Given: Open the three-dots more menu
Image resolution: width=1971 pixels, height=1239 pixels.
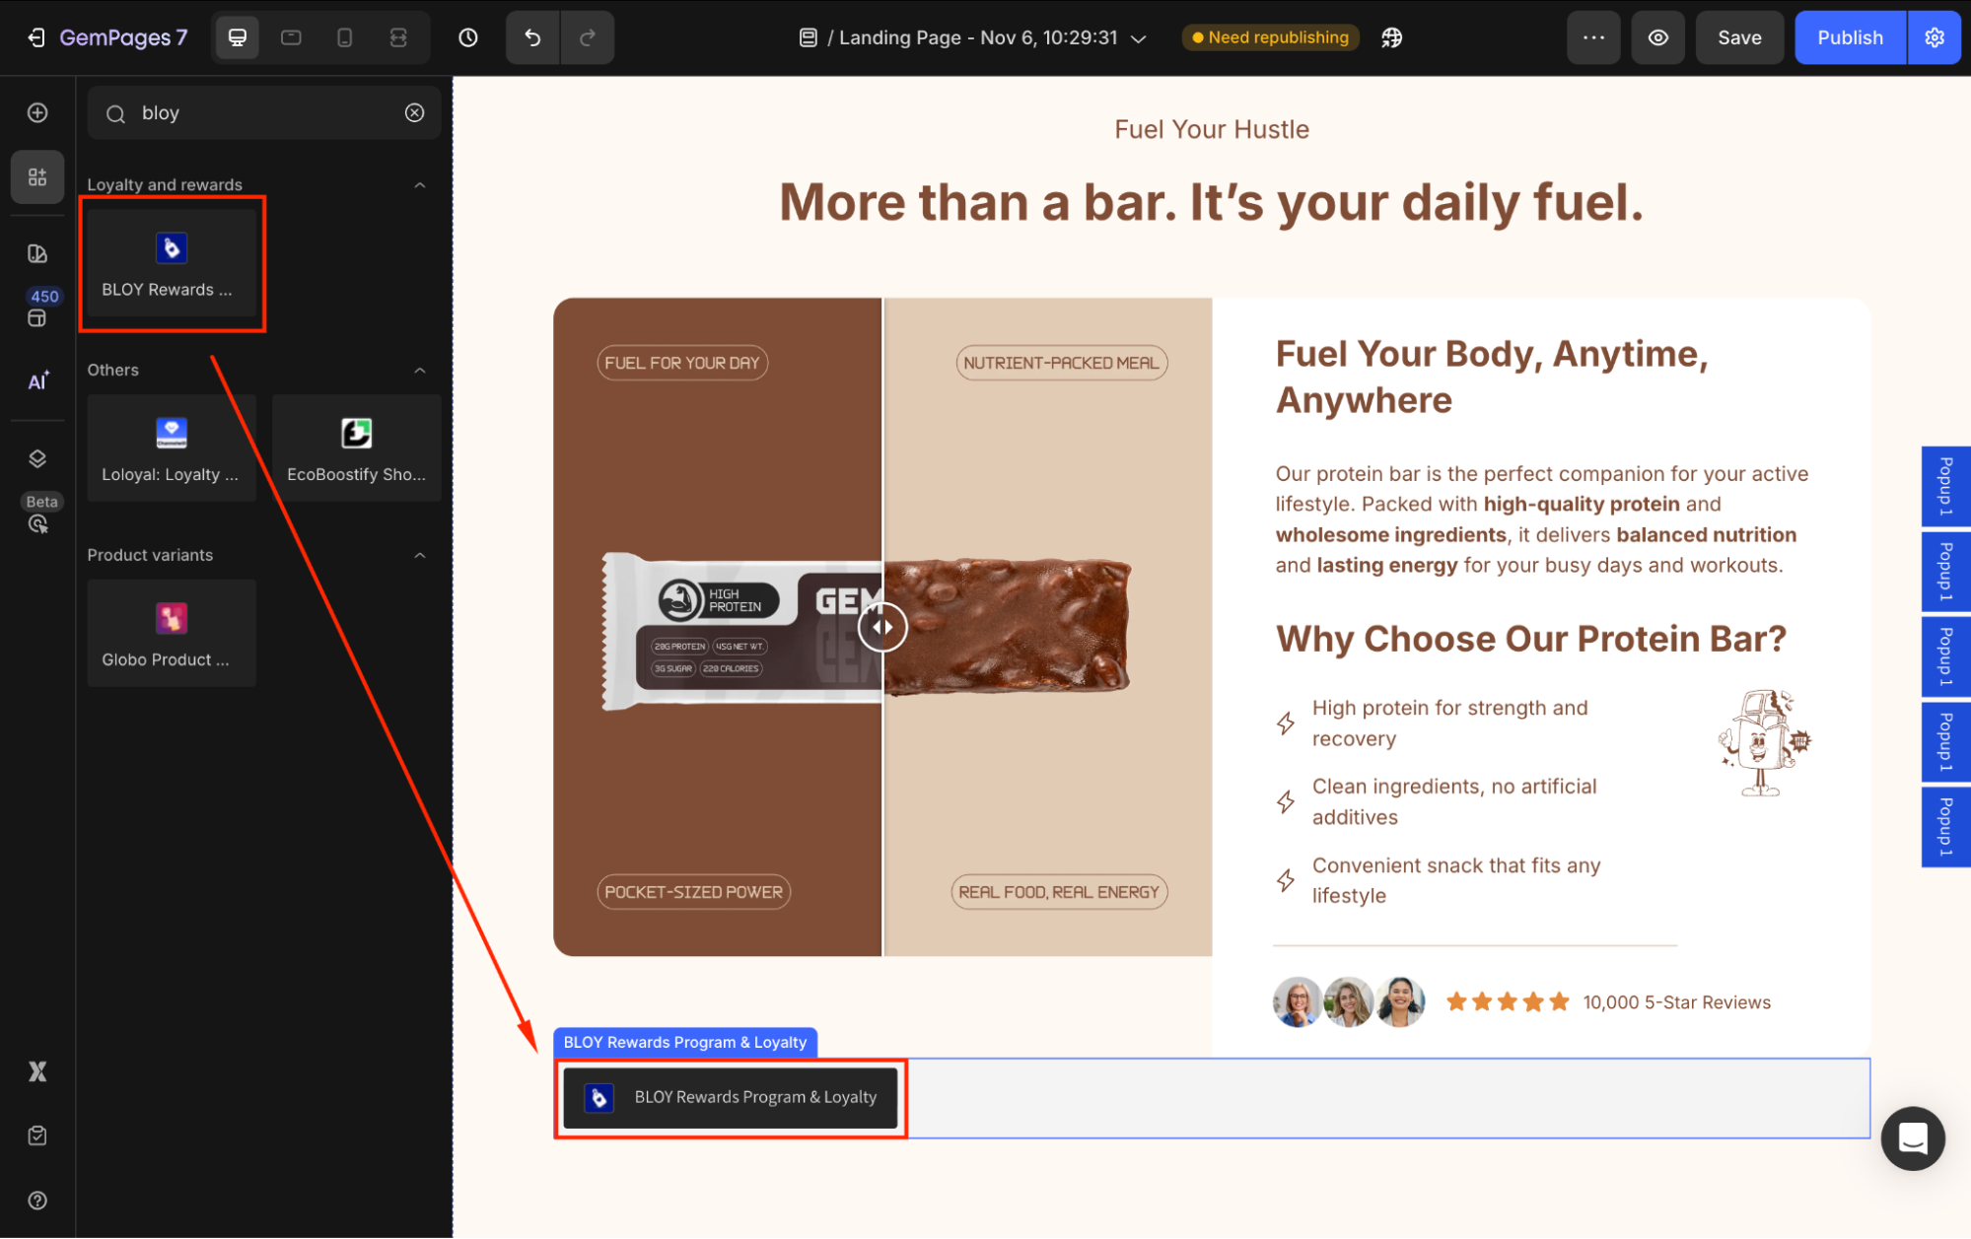Looking at the screenshot, I should click(x=1593, y=37).
